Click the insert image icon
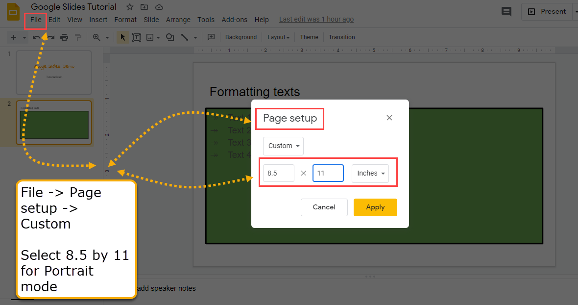The width and height of the screenshot is (578, 305). pos(151,37)
